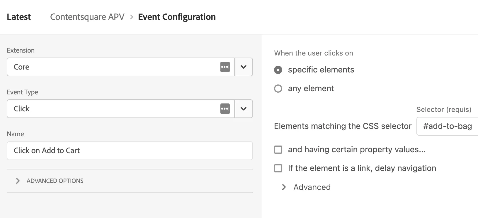Enable 'and having certain property values' checkbox

(278, 150)
